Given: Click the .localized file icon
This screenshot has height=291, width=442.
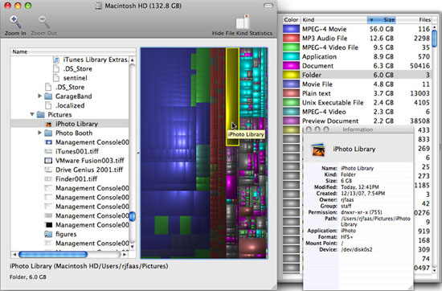Looking at the screenshot, I should 48,105.
